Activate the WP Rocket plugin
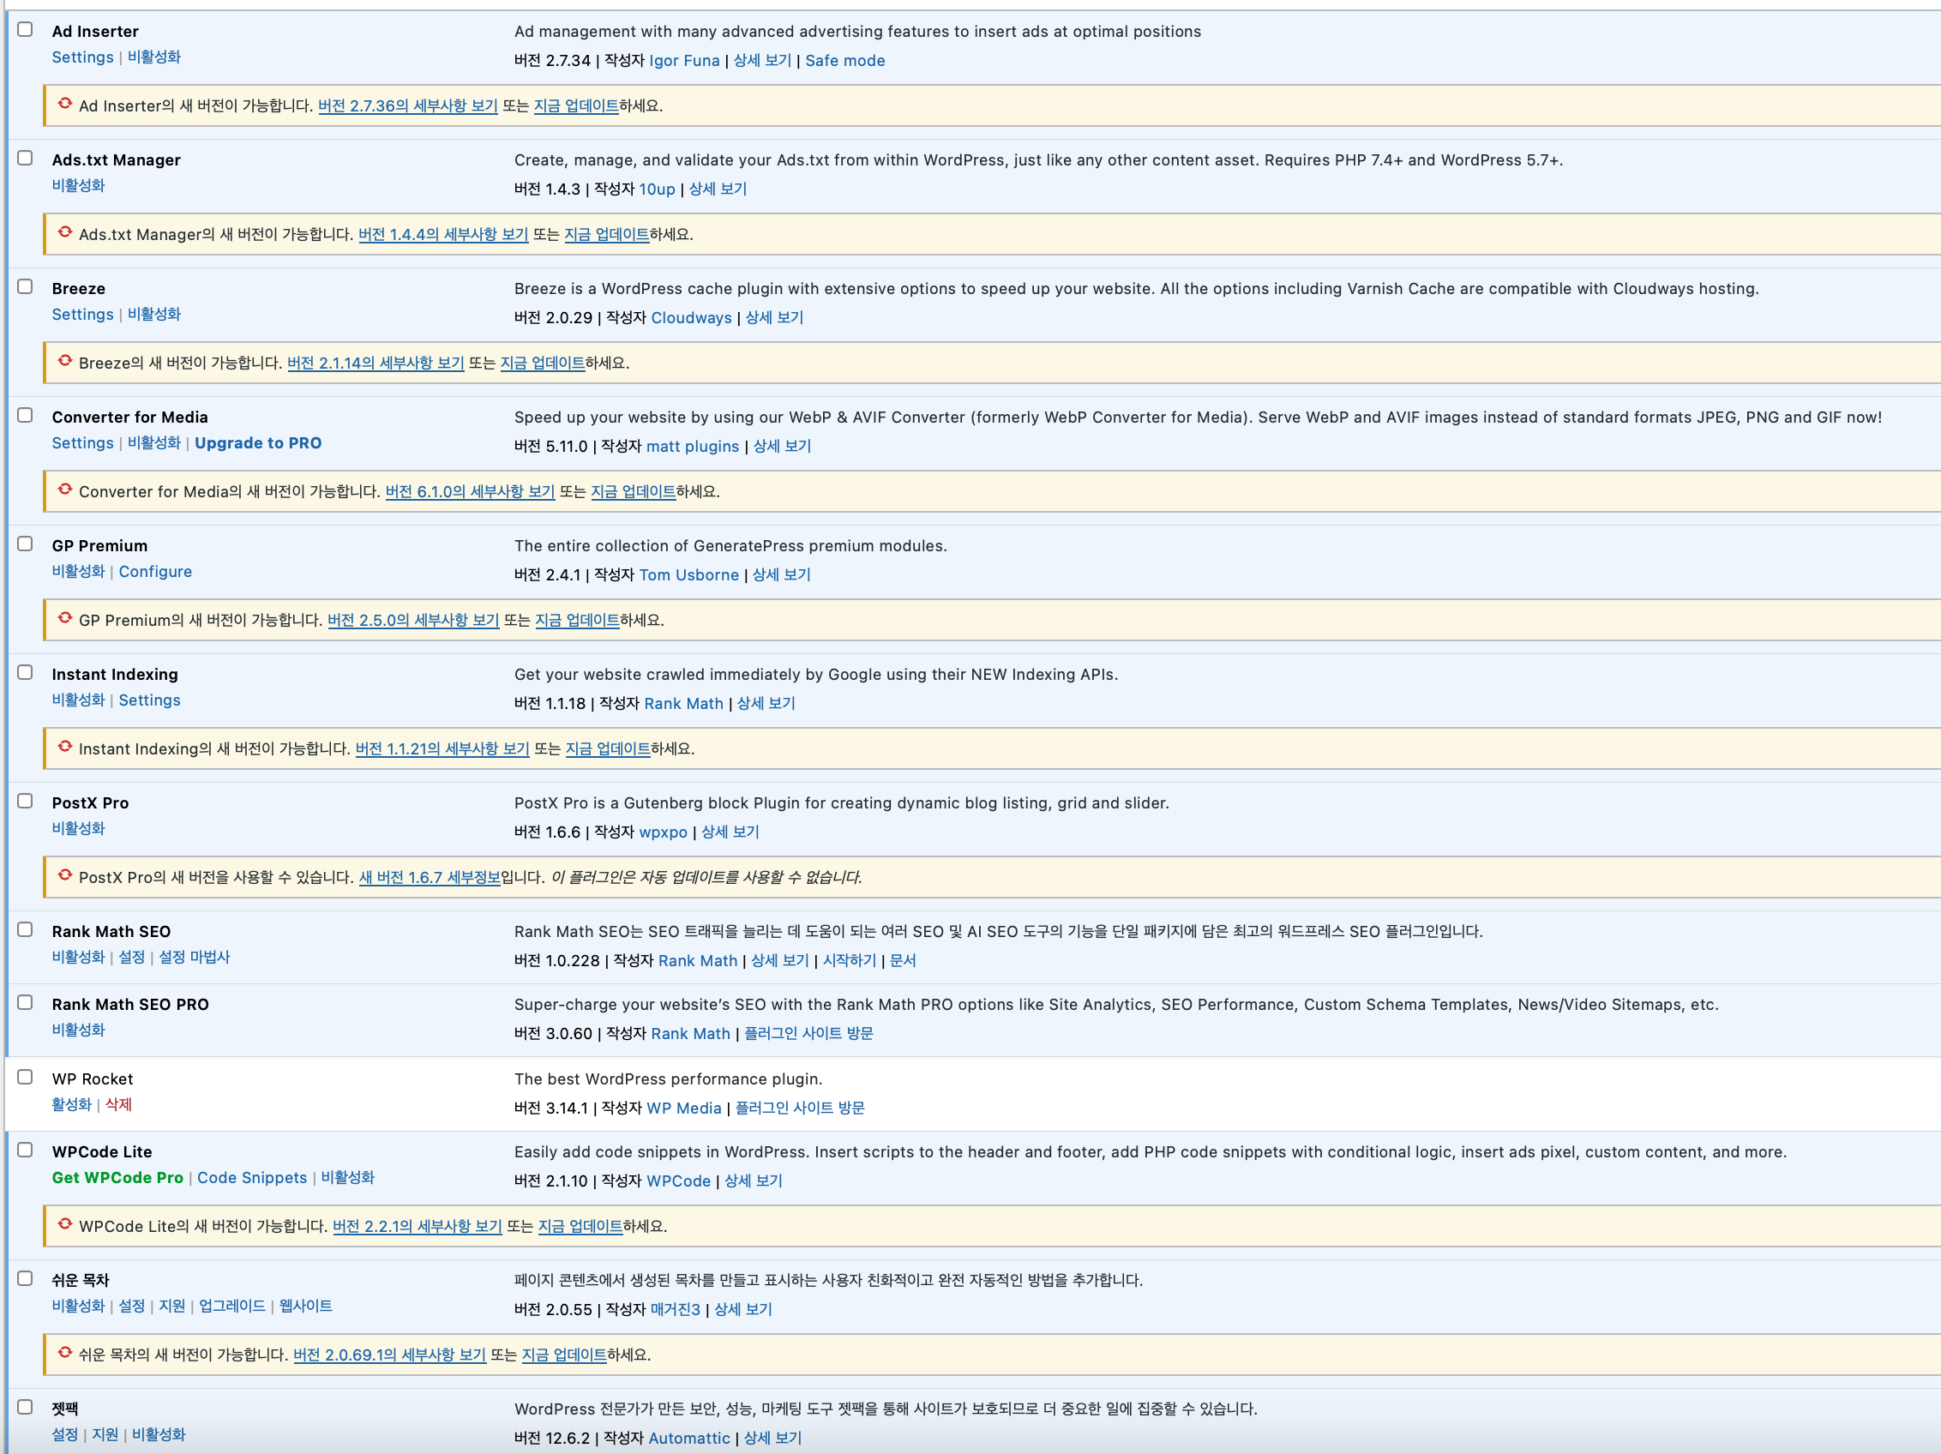 point(71,1105)
